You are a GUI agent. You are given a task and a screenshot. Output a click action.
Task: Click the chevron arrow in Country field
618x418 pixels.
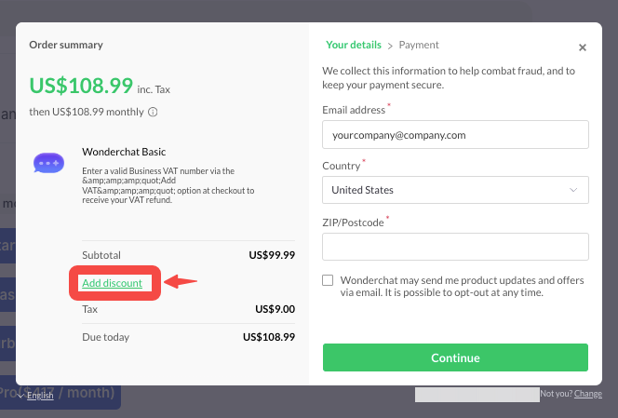click(572, 190)
